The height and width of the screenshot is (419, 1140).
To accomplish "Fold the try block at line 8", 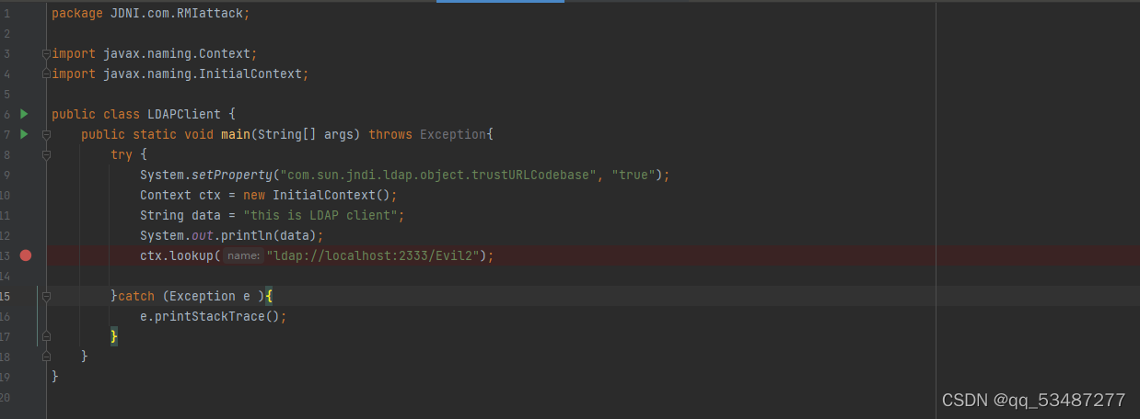I will tap(46, 154).
